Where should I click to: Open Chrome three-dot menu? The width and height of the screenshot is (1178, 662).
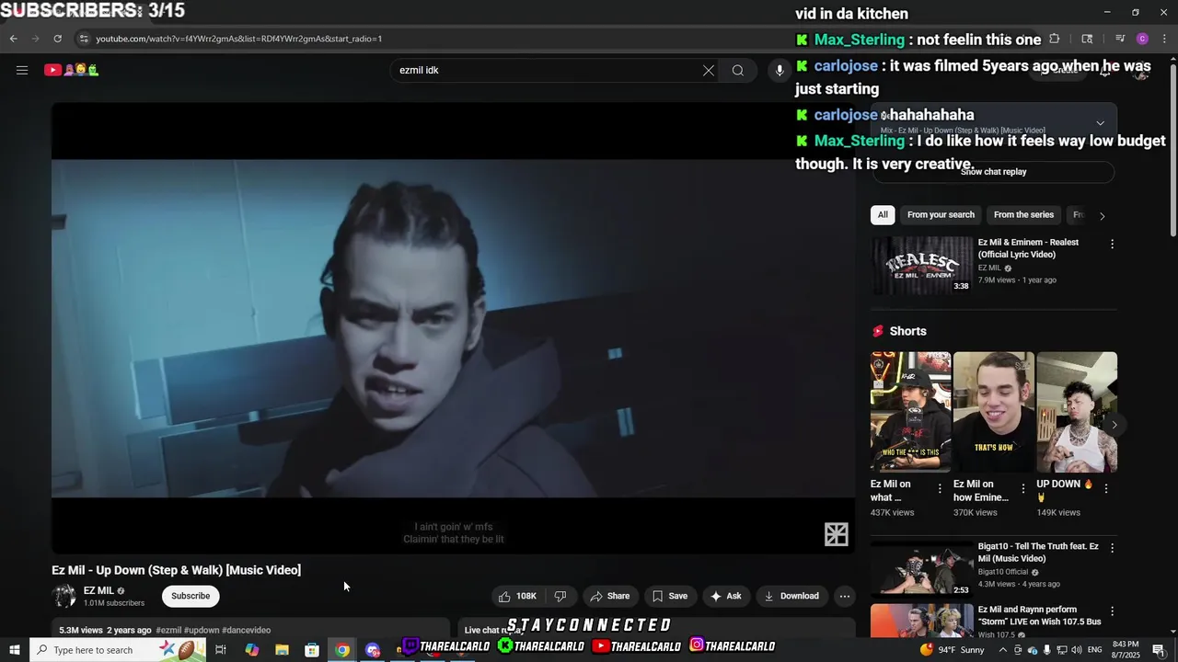[x=1164, y=39]
